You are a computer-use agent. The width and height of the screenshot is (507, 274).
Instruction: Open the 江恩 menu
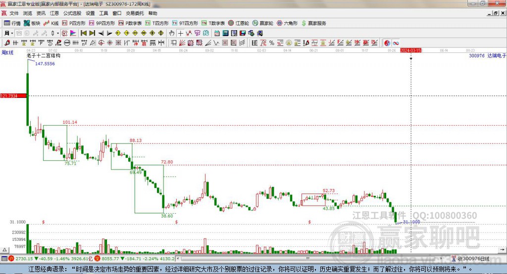[54, 13]
